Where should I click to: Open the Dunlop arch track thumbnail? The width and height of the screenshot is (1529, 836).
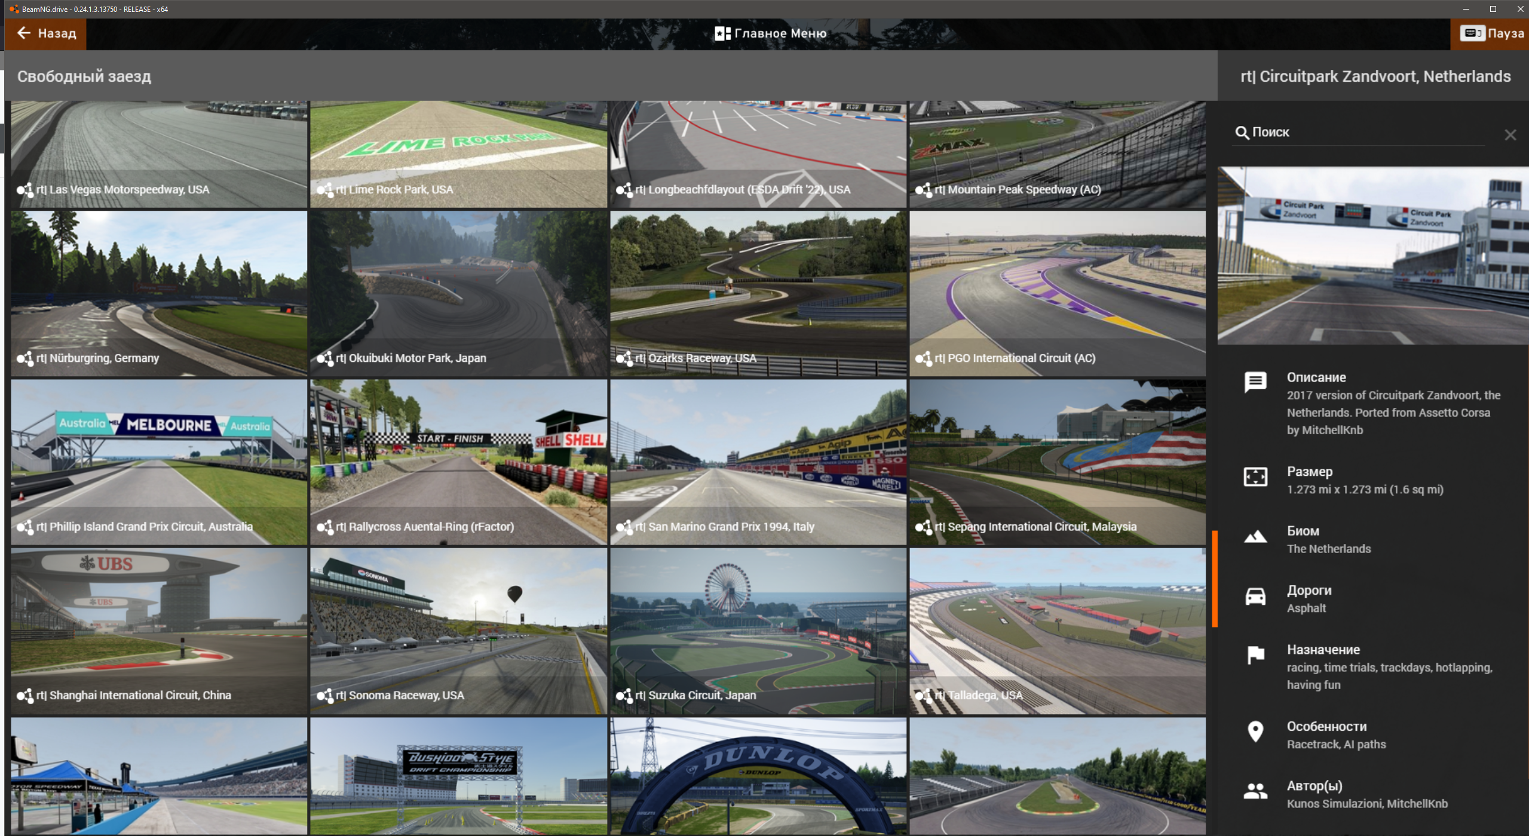click(x=758, y=776)
